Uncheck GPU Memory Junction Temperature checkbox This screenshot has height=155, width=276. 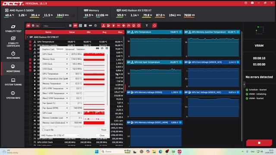pos(30,45)
